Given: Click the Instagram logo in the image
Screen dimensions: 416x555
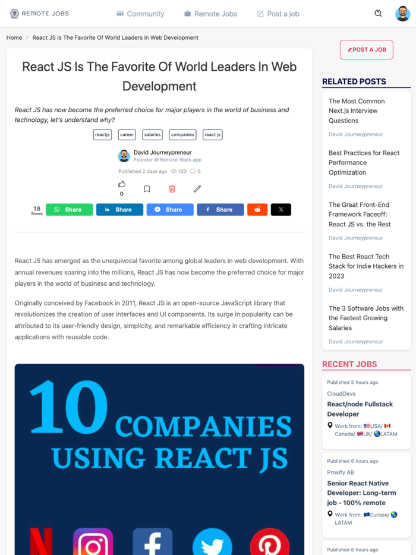Looking at the screenshot, I should (93, 541).
